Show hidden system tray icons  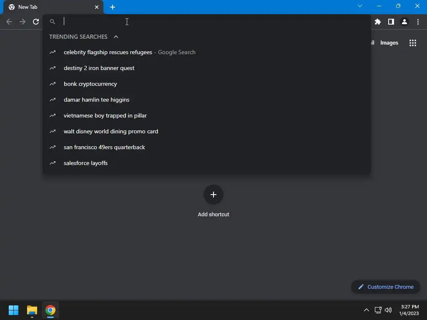(367, 310)
